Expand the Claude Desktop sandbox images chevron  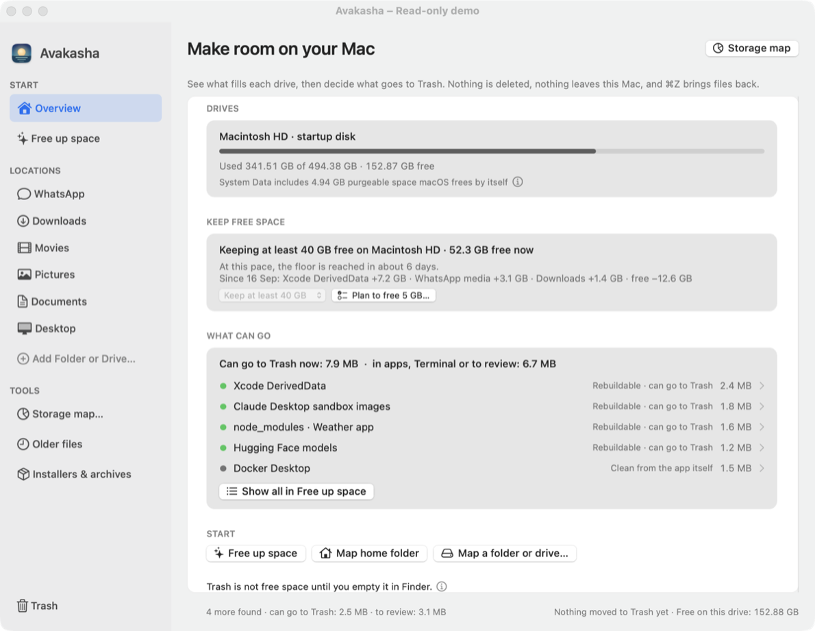762,406
